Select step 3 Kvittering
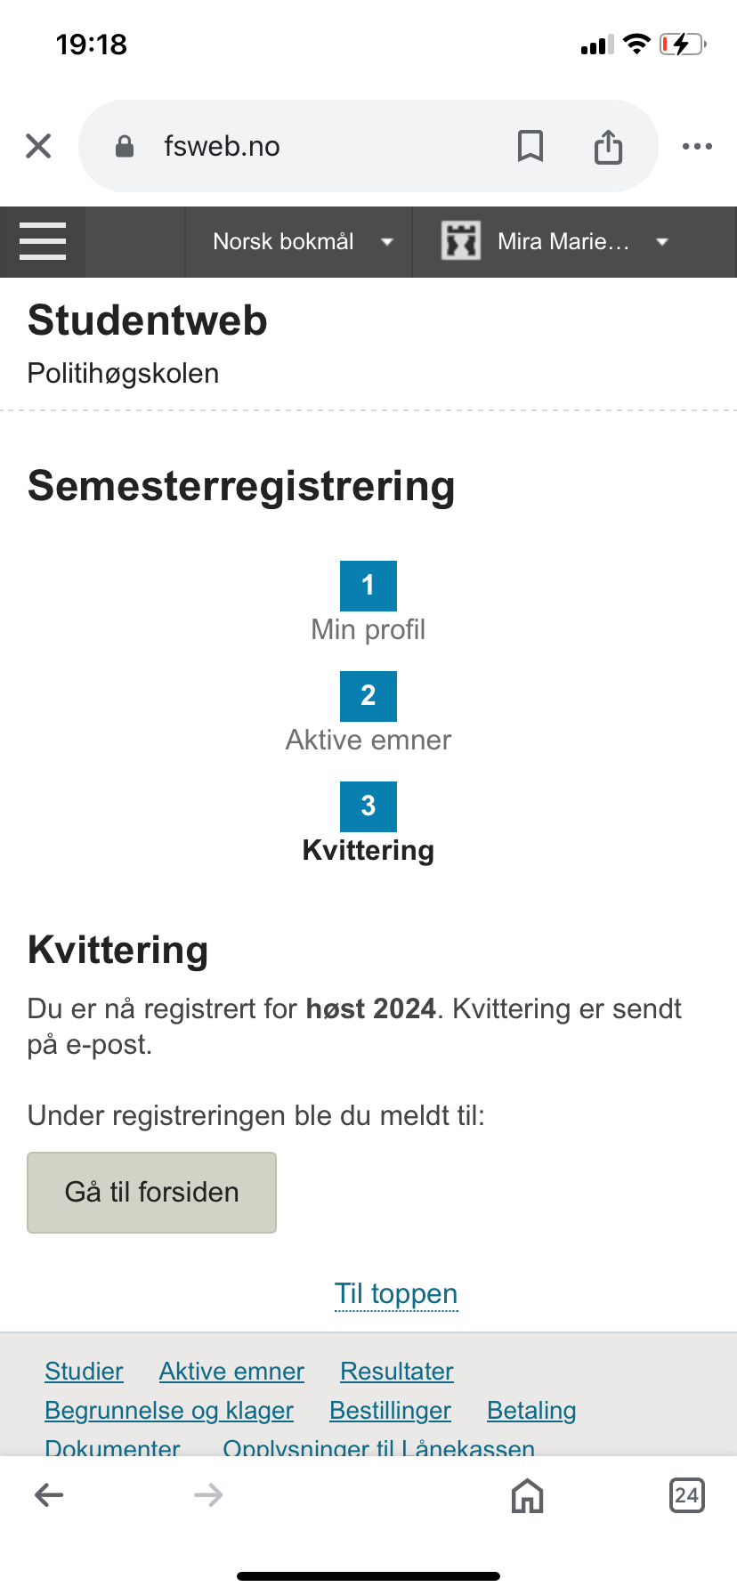The height and width of the screenshot is (1595, 737). click(368, 824)
